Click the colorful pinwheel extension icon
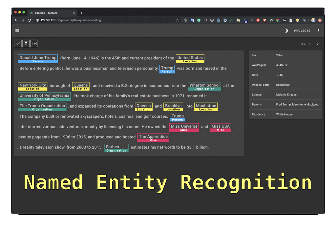 coord(277,20)
